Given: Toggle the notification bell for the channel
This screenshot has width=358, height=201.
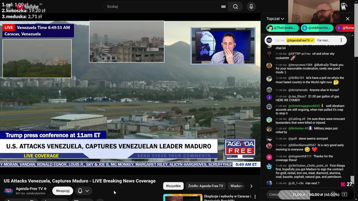Looking at the screenshot, I should pyautogui.click(x=80, y=191).
